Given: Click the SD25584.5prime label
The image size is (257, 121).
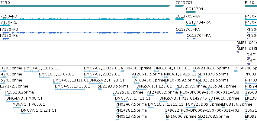Looking at the screenshot, I should click(x=221, y=86).
